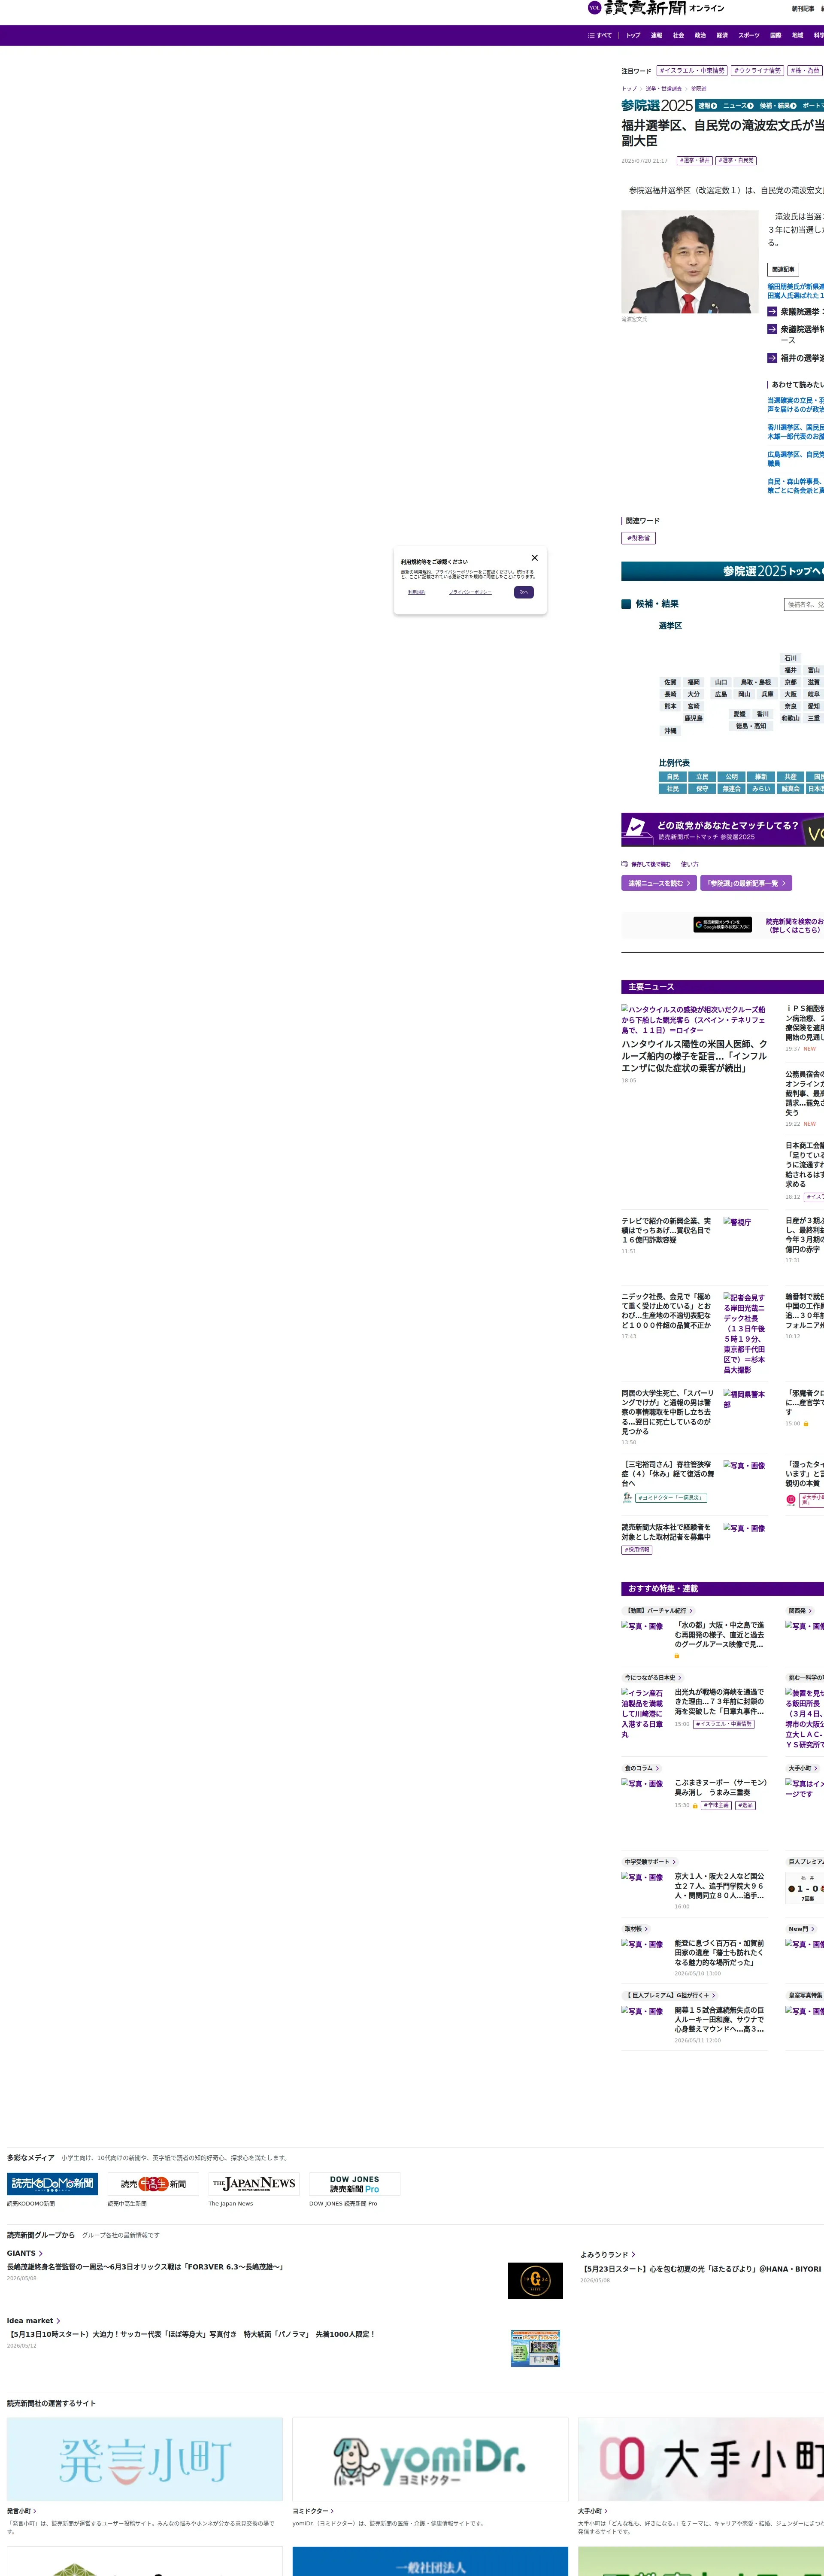Screen dimensions: 824x2576
Task: Open the ハンタウイルス headline article
Action: pyautogui.click(x=694, y=1056)
